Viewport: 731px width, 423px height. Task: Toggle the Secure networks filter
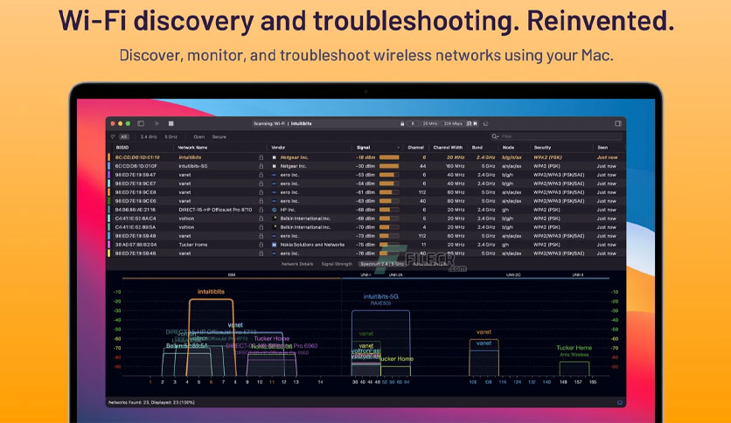[x=219, y=137]
